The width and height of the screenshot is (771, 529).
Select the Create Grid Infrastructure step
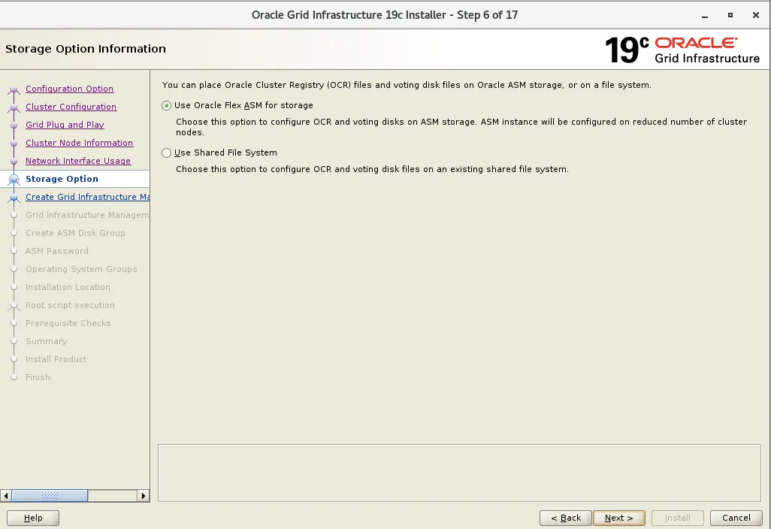pos(86,197)
